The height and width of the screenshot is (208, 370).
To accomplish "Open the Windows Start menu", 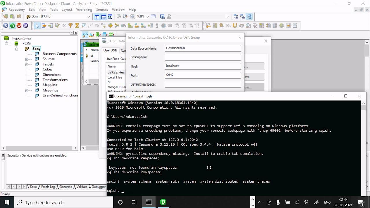I will 7,202.
